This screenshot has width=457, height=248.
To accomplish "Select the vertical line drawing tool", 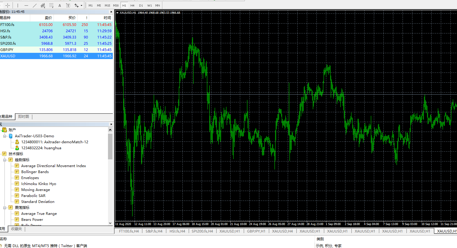I will 18,5.
